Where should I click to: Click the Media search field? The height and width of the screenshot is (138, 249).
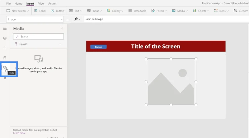(x=38, y=36)
